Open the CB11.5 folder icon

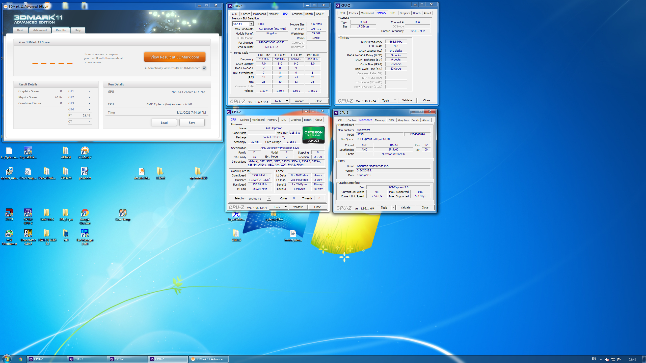(236, 235)
